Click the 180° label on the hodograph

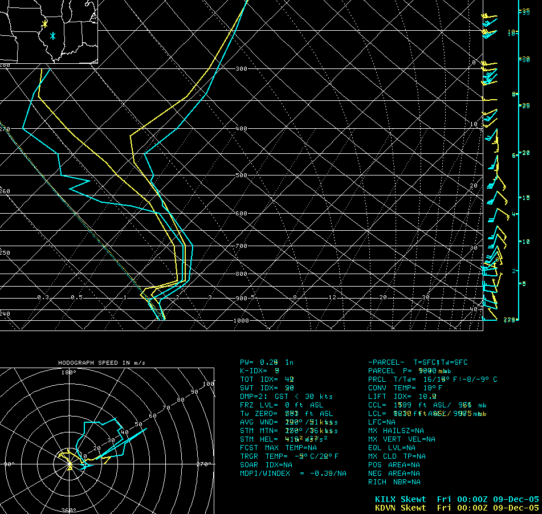point(68,372)
